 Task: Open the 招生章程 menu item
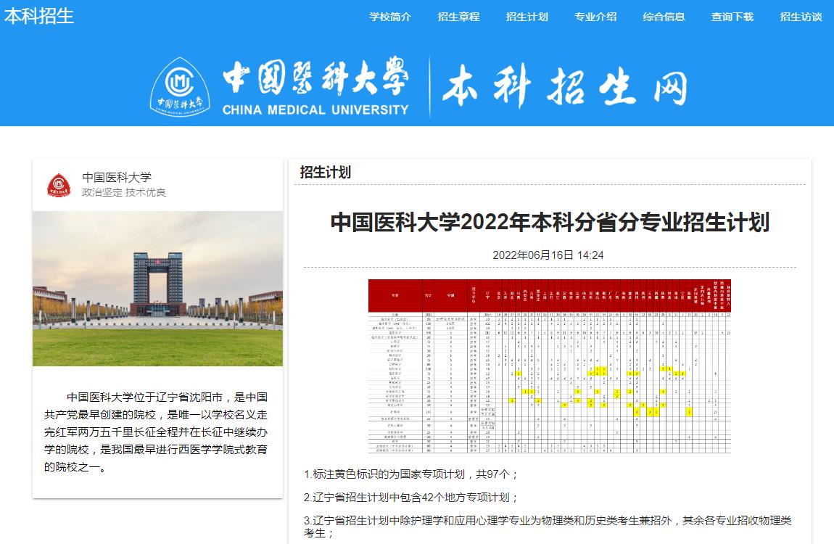click(x=458, y=17)
